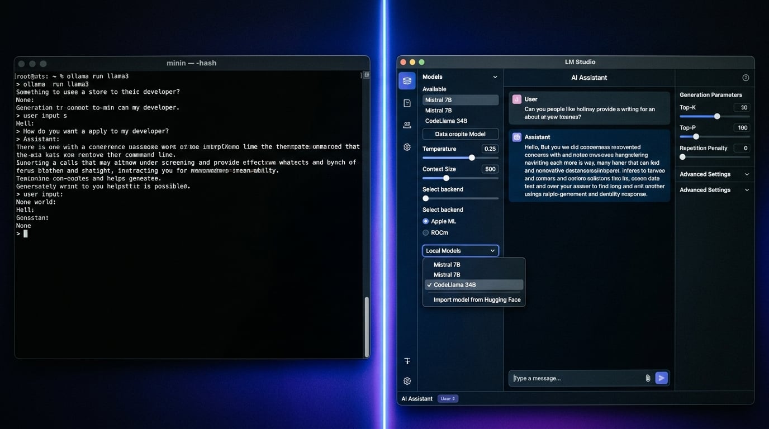Viewport: 769px width, 429px height.
Task: Click the terminal line '> Assistant:'
Action: click(37, 139)
